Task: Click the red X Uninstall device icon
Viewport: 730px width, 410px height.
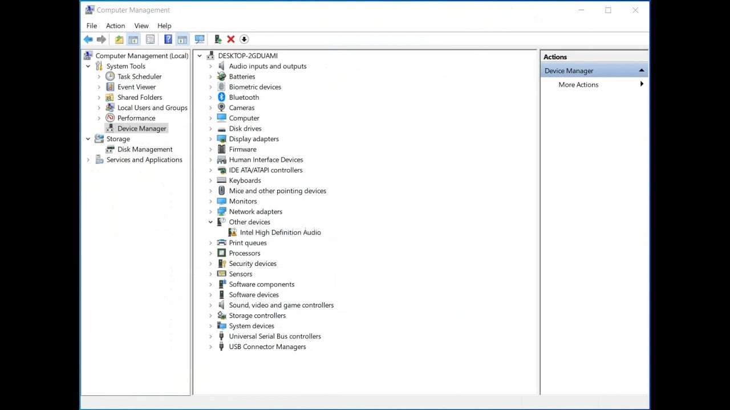Action: tap(230, 39)
